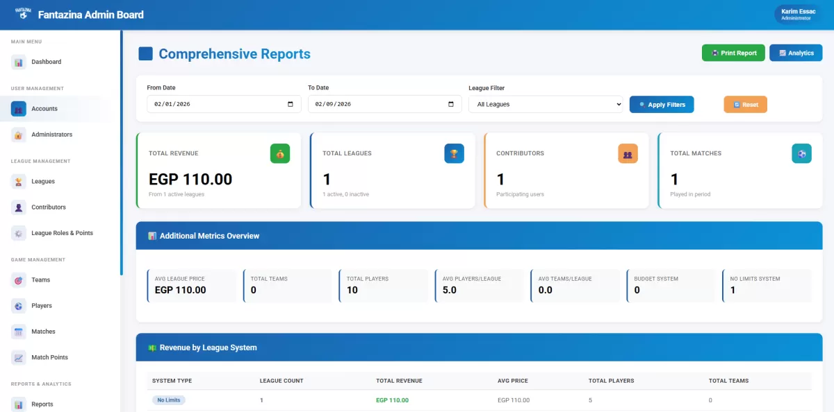This screenshot has width=834, height=412.
Task: Open the To Date picker
Action: tap(452, 103)
